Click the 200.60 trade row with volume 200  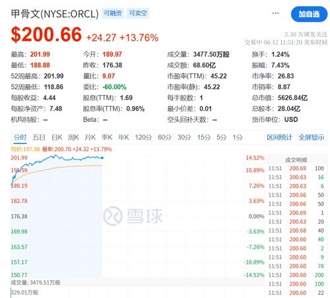click(x=296, y=275)
